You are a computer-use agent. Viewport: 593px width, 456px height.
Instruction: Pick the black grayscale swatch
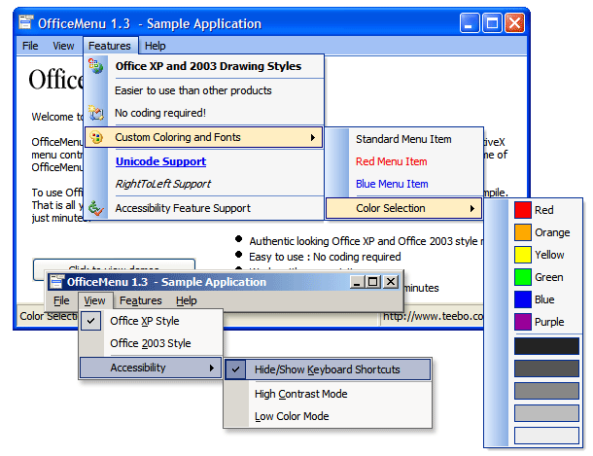(x=546, y=346)
